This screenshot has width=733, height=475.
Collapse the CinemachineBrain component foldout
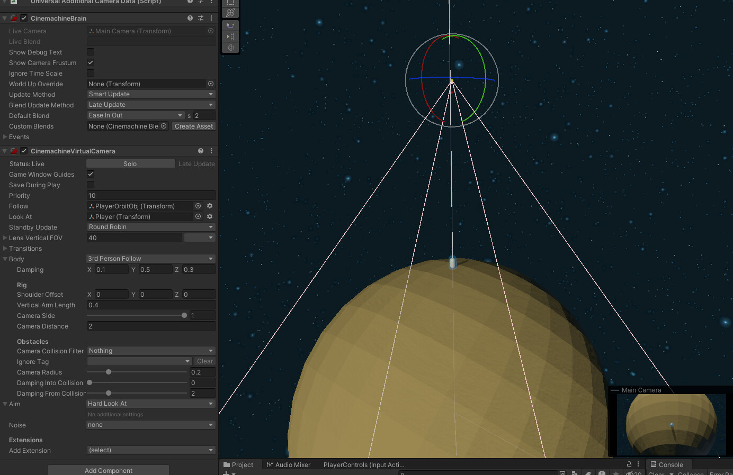pos(5,18)
